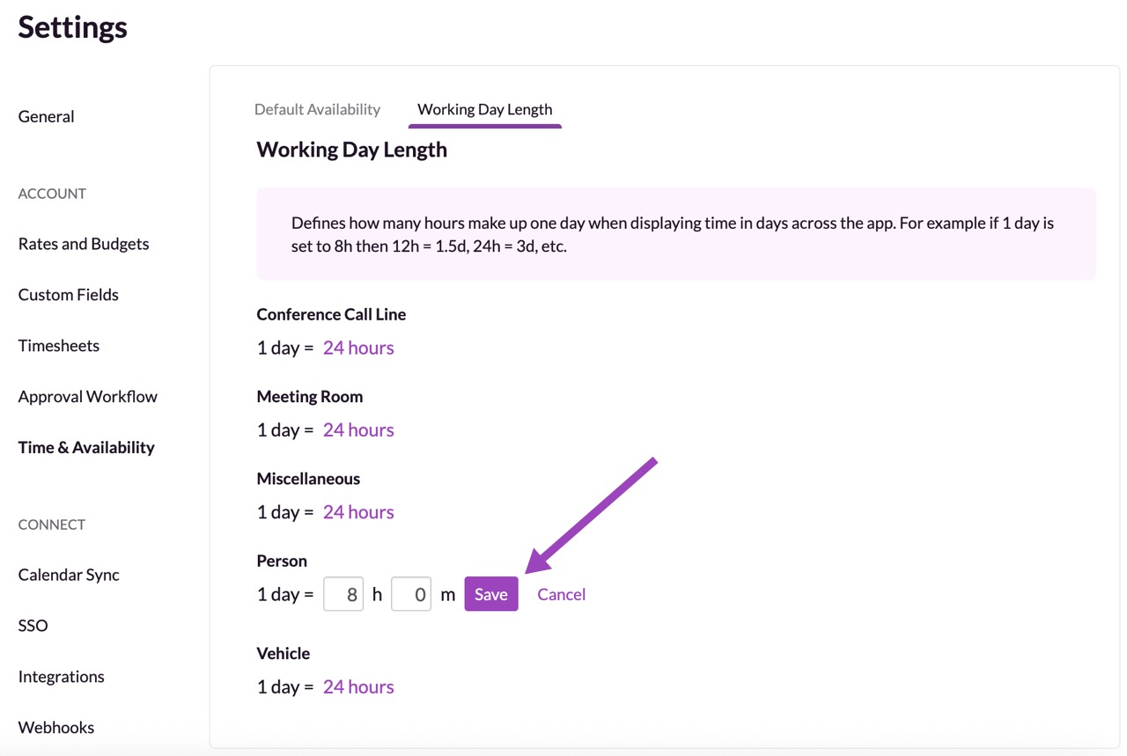Image resolution: width=1127 pixels, height=756 pixels.
Task: Open Custom Fields settings page
Action: point(68,295)
